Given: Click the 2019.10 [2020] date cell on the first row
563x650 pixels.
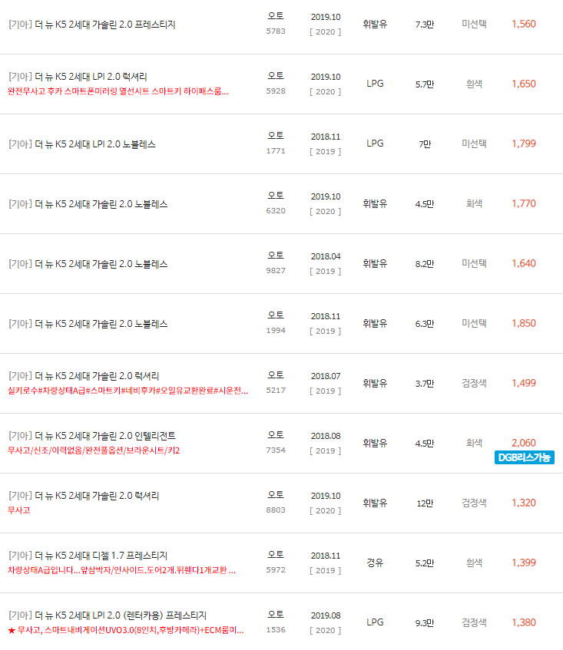Looking at the screenshot, I should tap(326, 24).
